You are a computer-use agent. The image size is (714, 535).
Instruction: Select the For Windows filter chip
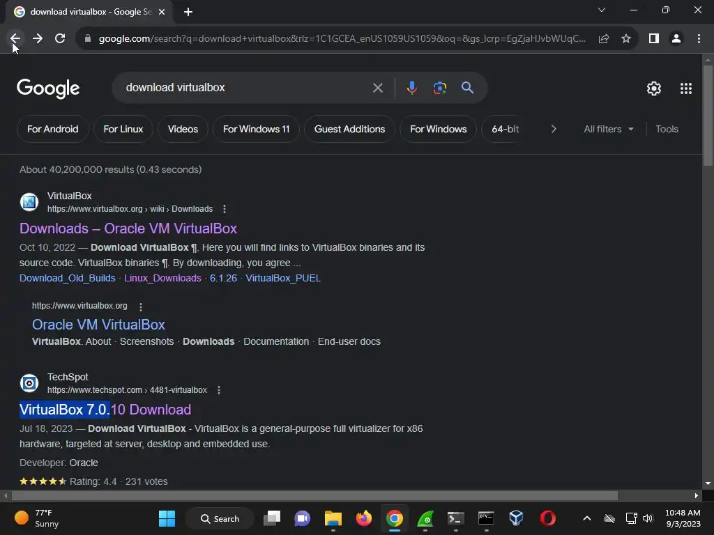point(438,129)
